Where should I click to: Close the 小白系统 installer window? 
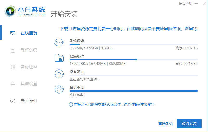(204, 4)
